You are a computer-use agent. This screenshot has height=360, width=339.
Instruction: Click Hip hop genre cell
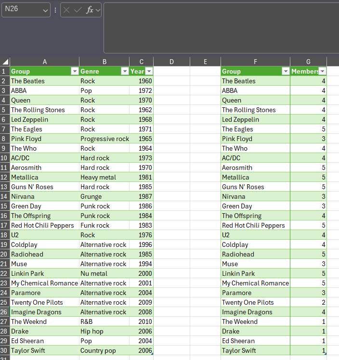point(104,331)
